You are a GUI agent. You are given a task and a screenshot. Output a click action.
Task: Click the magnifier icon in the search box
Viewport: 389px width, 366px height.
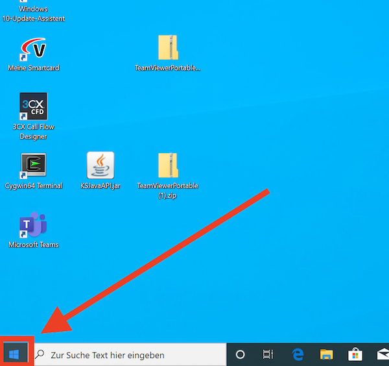pyautogui.click(x=41, y=355)
